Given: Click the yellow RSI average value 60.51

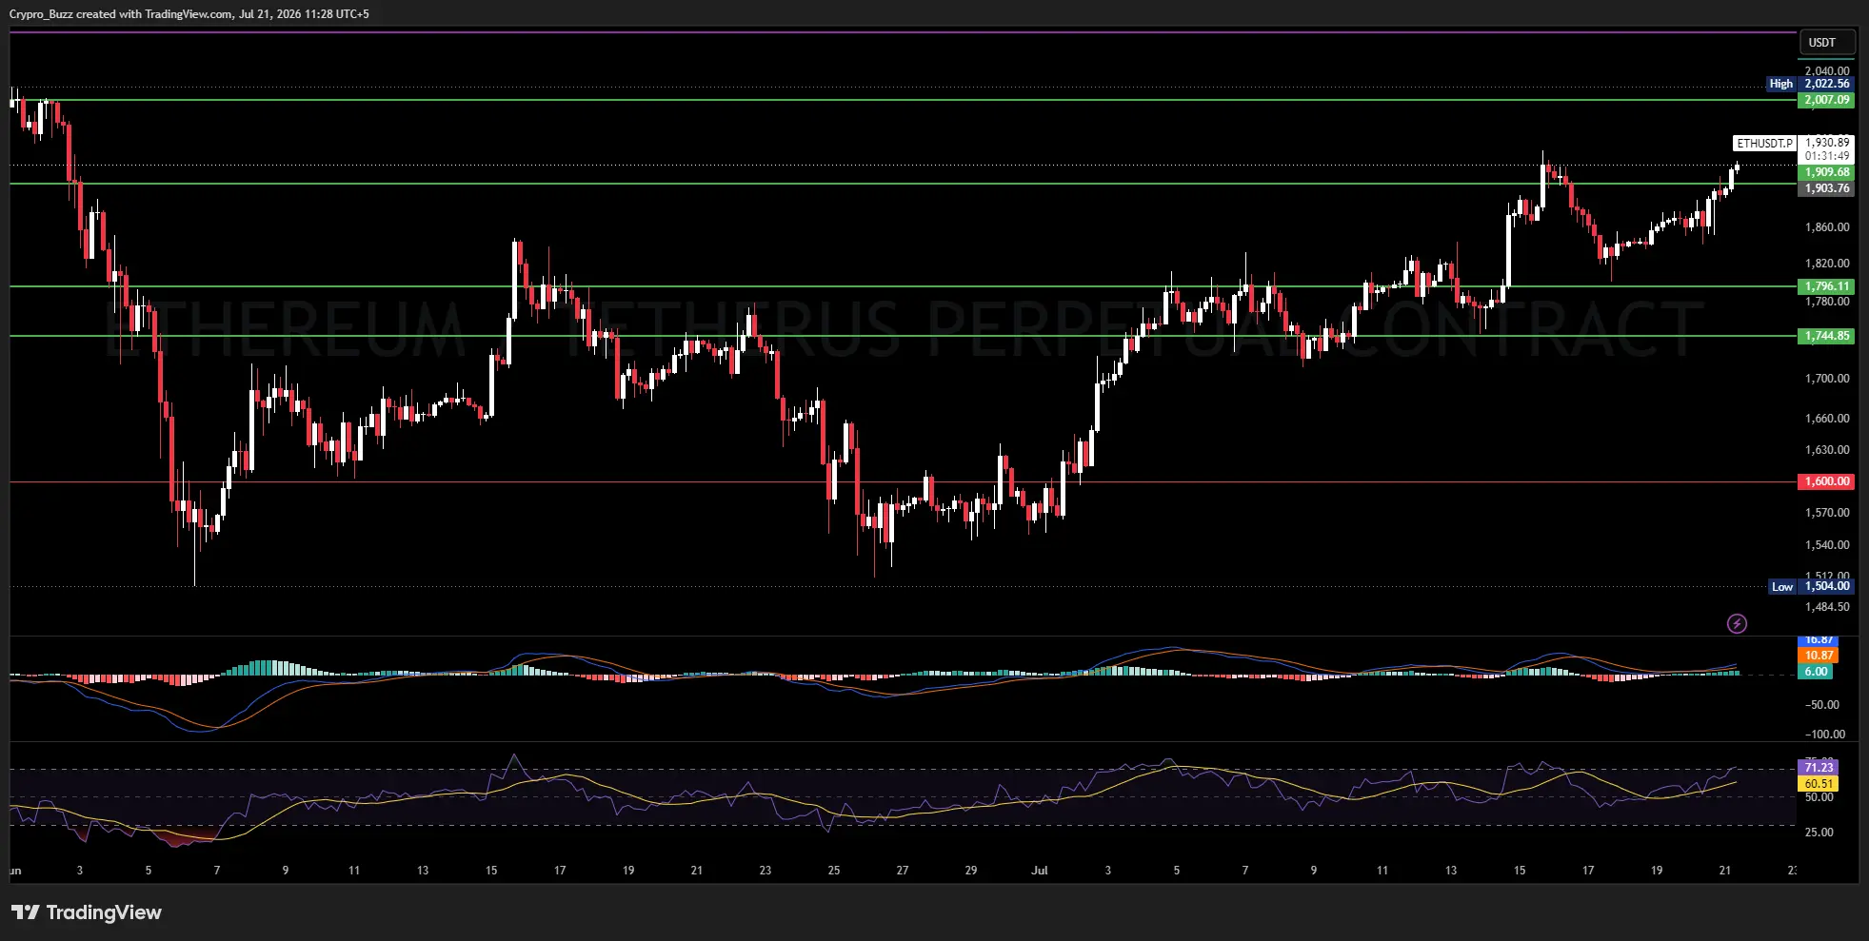Looking at the screenshot, I should (x=1819, y=784).
